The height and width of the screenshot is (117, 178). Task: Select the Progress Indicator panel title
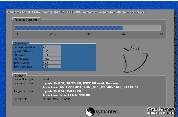(26, 20)
